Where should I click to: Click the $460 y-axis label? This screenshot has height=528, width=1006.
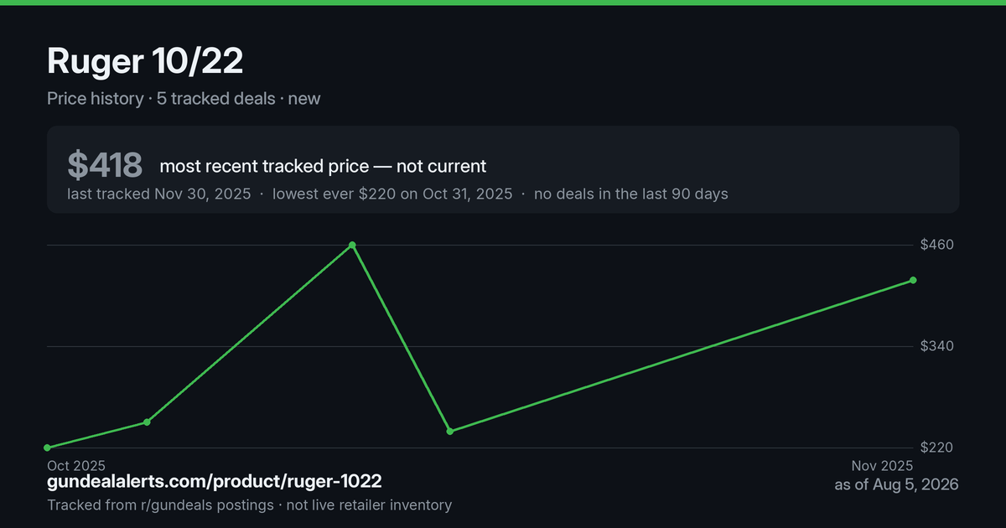(937, 245)
